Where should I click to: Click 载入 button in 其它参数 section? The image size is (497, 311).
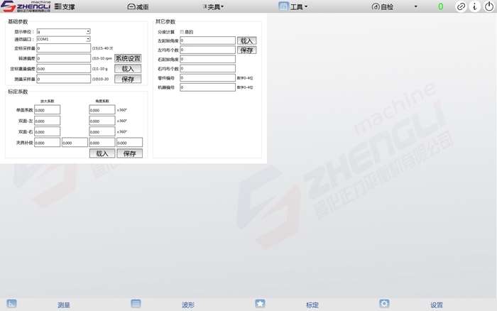(246, 41)
